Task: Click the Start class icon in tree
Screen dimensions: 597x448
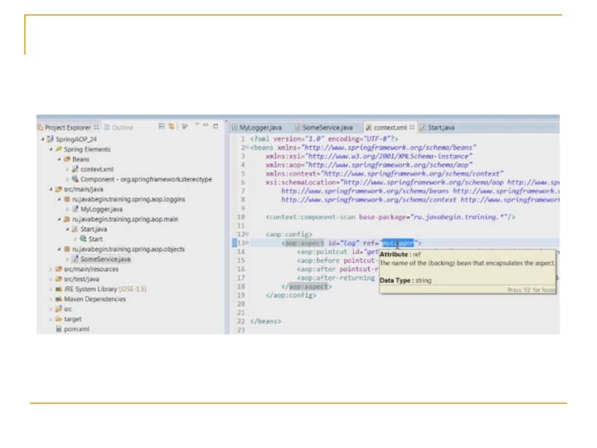Action: [83, 239]
